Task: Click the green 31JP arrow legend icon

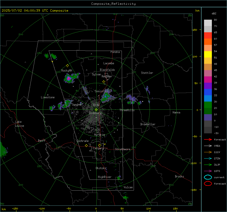Action: click(x=208, y=165)
